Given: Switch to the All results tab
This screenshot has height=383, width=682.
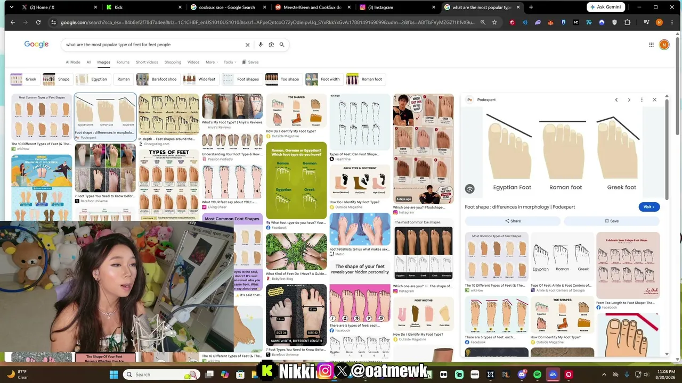Looking at the screenshot, I should pyautogui.click(x=88, y=62).
